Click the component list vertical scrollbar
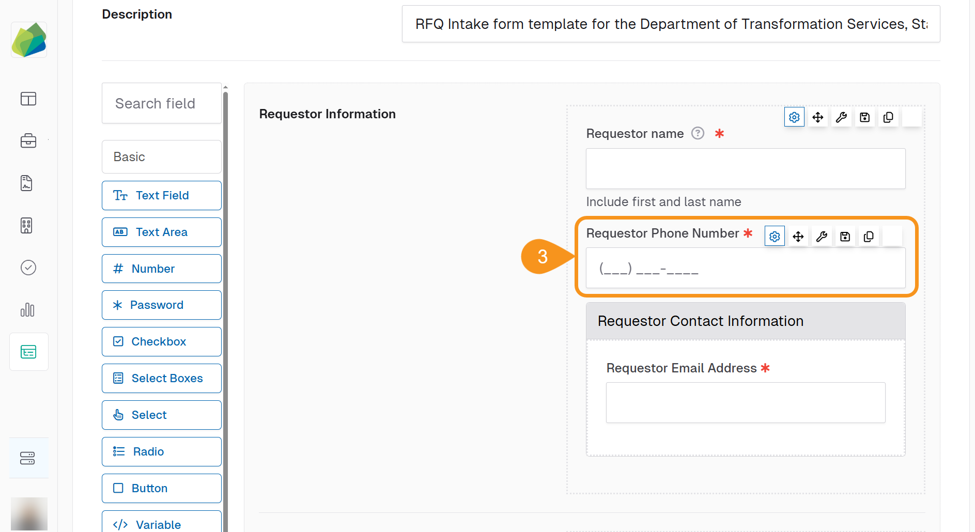The height and width of the screenshot is (532, 975). coord(225,310)
